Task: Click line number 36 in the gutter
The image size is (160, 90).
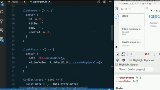Action: [x=13, y=49]
